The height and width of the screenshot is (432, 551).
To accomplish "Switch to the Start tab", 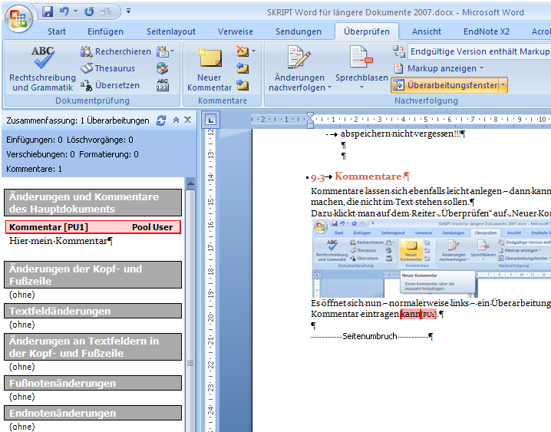I will click(x=57, y=31).
